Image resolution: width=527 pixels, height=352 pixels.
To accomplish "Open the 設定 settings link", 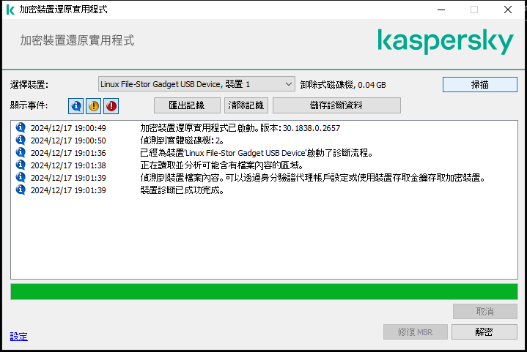I will tap(19, 336).
